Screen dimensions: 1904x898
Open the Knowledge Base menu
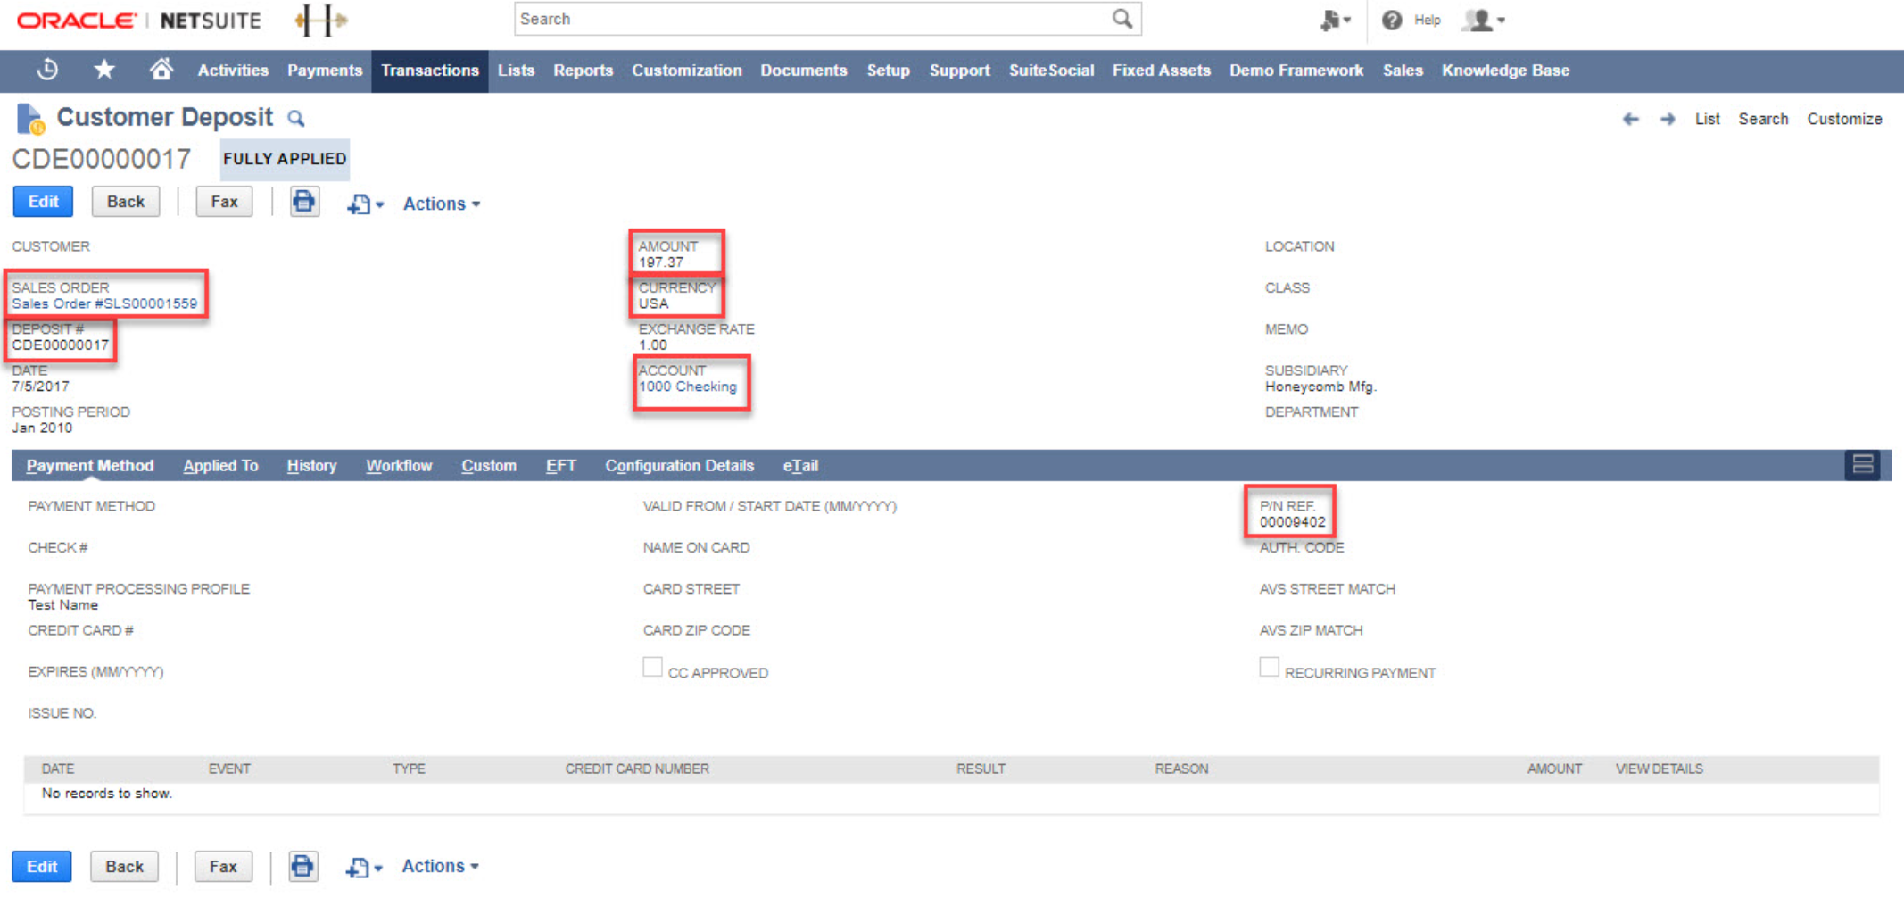tap(1505, 71)
